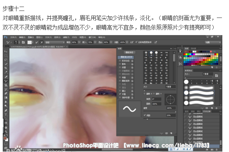Uncheck the 平滑 smoothing checkbox
Screen dimensions: 229x152
pyautogui.click(x=120, y=94)
